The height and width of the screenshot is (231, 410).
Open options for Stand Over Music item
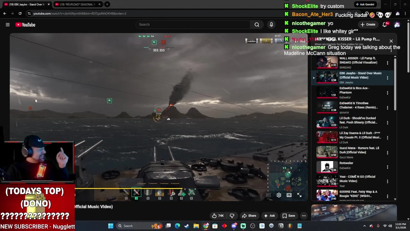click(x=387, y=78)
